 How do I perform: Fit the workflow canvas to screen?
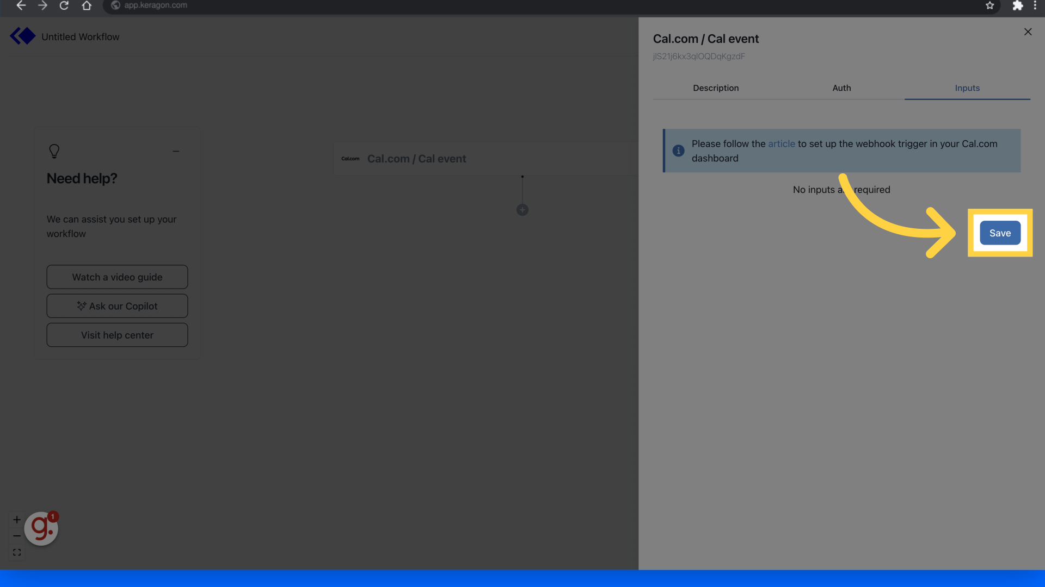point(17,552)
